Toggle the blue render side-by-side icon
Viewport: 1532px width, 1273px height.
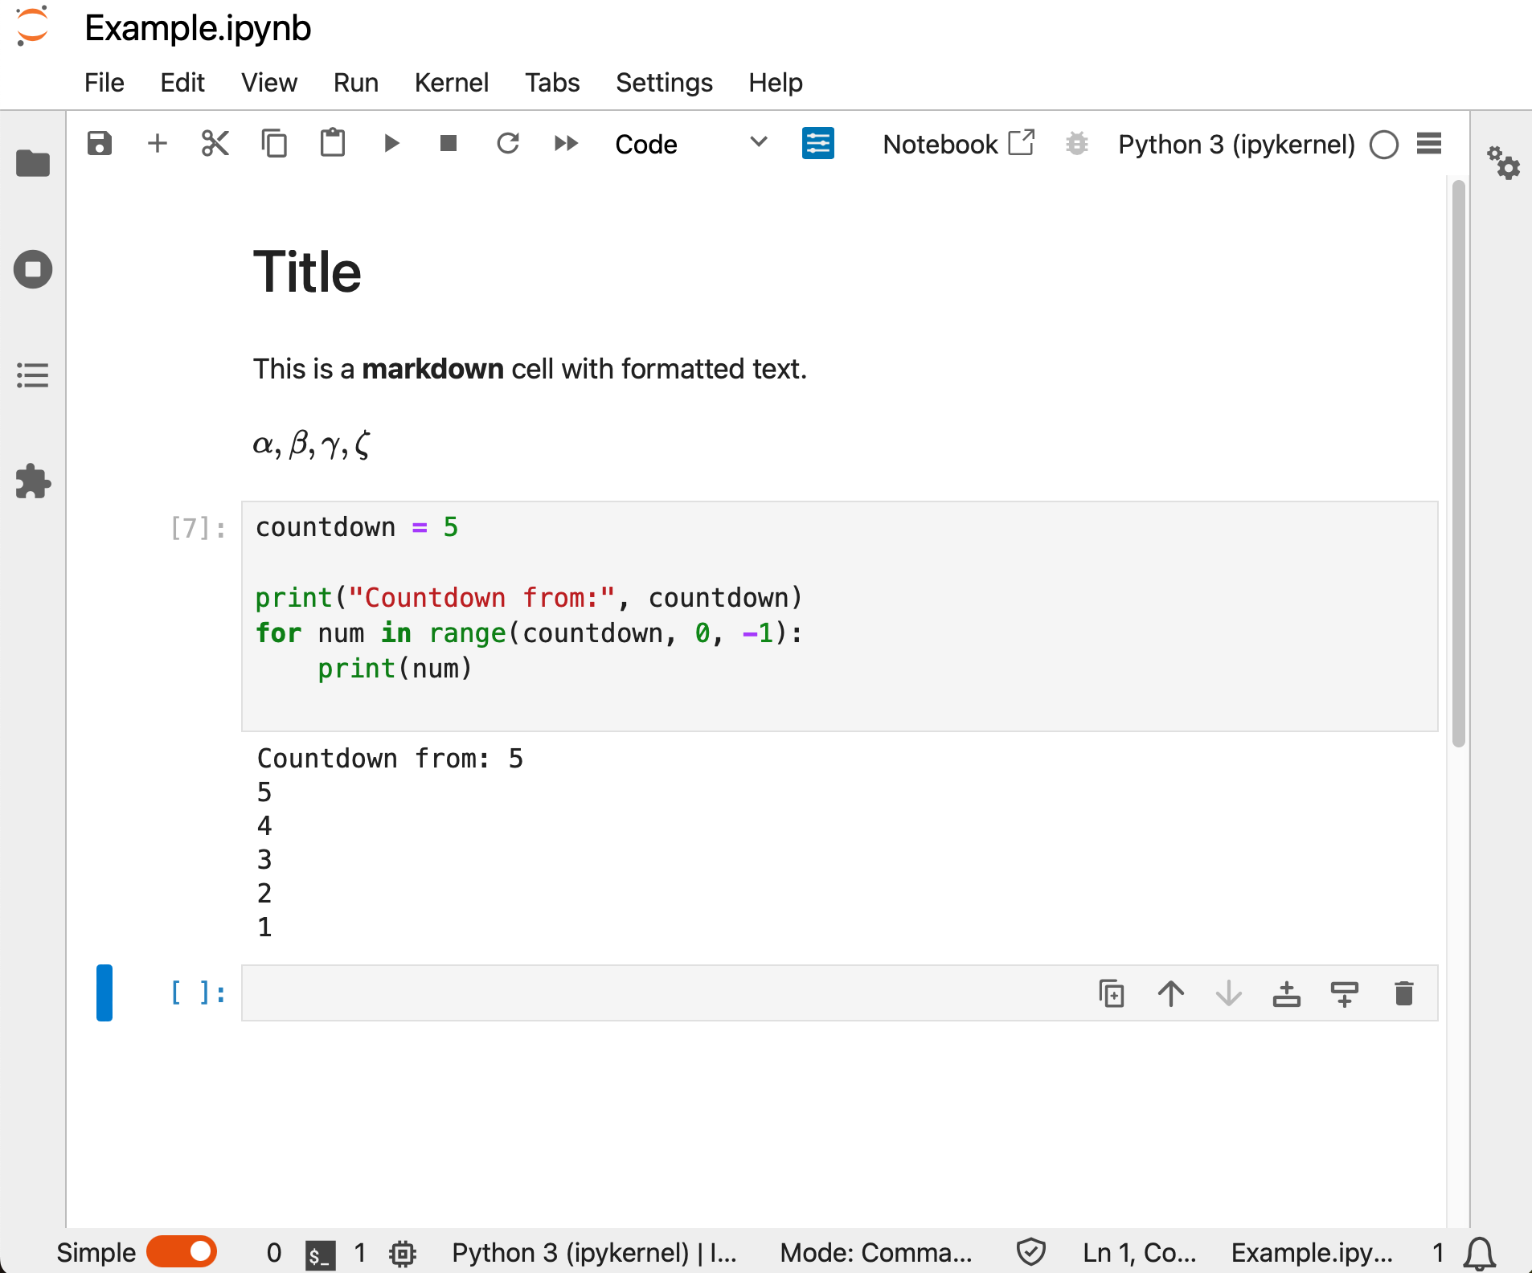[x=818, y=144]
